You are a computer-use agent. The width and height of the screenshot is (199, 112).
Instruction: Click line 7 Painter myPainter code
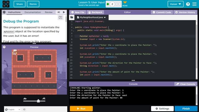94,36
